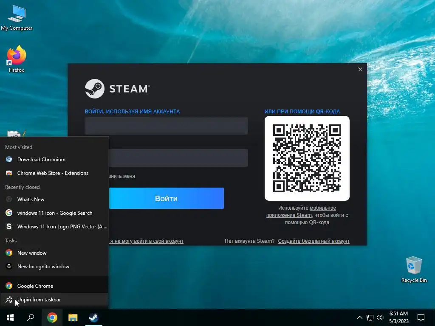
Task: Open the volume tray icon
Action: pos(379,318)
